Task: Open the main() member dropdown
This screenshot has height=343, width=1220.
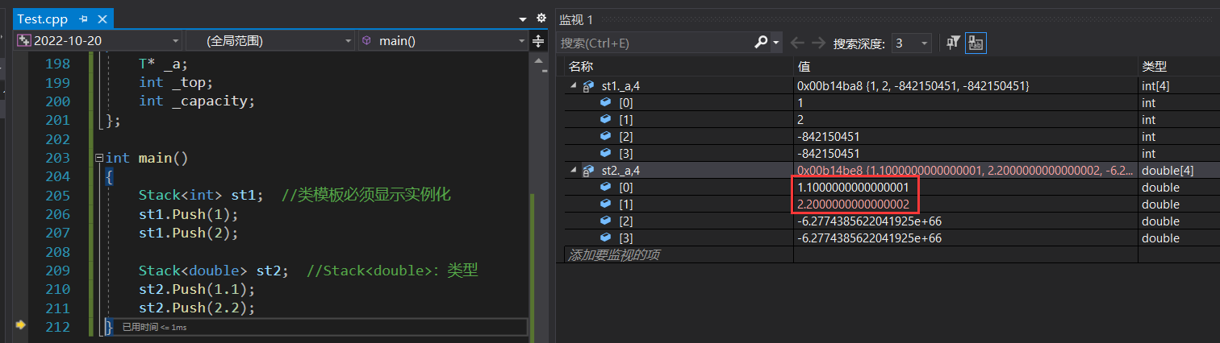Action: (442, 40)
